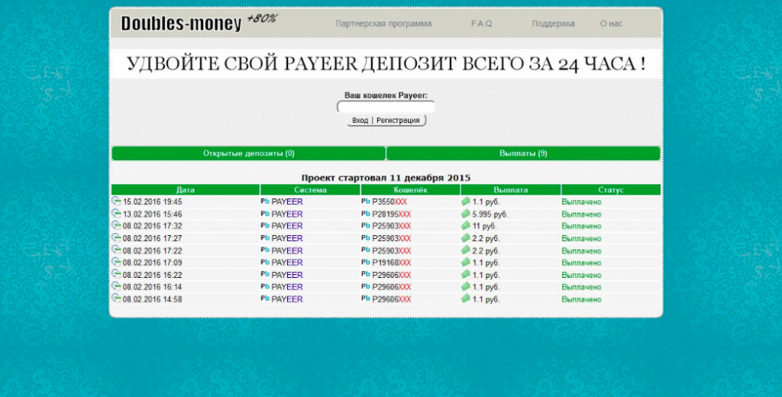Click the clock icon beside 13.02.2016 15:46
This screenshot has height=397, width=782.
[x=116, y=213]
